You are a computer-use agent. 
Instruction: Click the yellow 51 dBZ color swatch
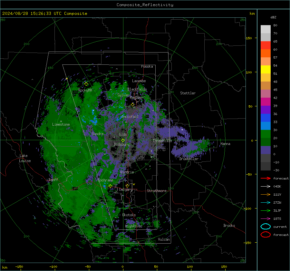(266, 69)
